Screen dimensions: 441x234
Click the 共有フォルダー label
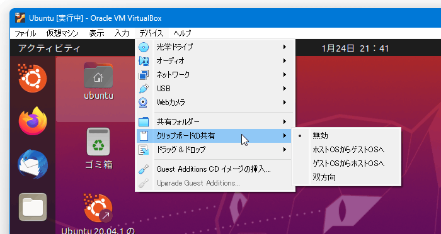click(x=178, y=122)
